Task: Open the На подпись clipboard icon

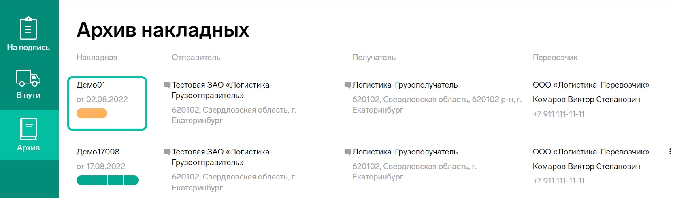Action: click(28, 28)
